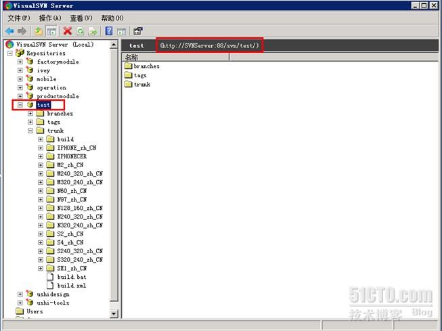Viewport: 442px width, 331px height.
Task: Click the tree pane scroll-down arrow
Action: click(x=114, y=313)
